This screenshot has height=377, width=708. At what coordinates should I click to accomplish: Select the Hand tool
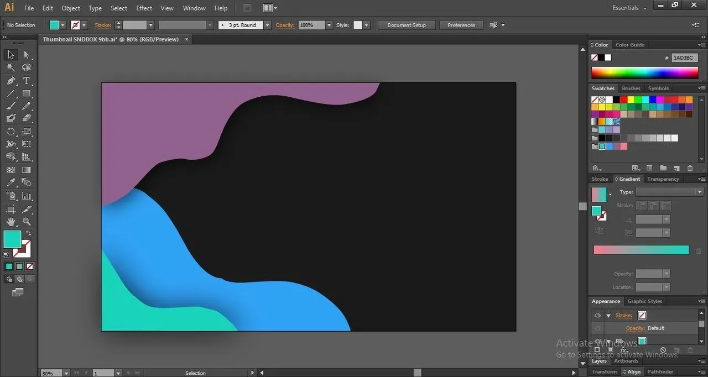click(11, 222)
